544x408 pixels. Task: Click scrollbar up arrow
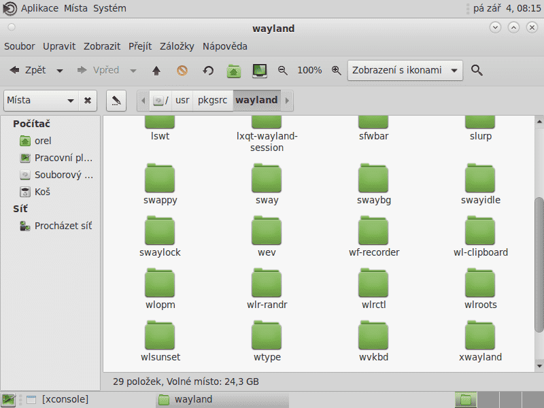tap(539, 122)
